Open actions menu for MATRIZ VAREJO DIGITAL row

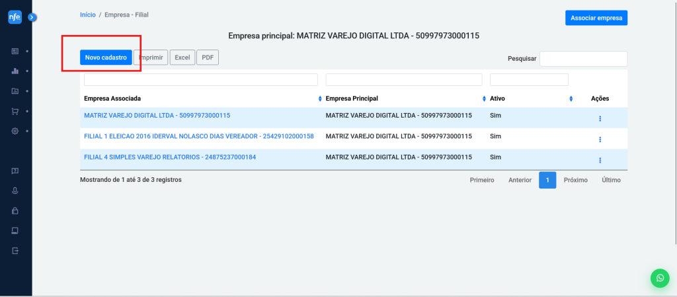pyautogui.click(x=600, y=118)
